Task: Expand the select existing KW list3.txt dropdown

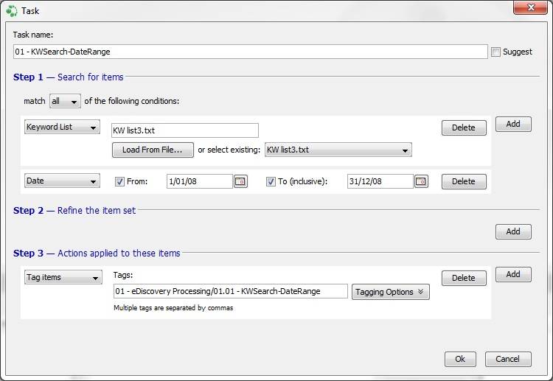Action: (x=338, y=150)
